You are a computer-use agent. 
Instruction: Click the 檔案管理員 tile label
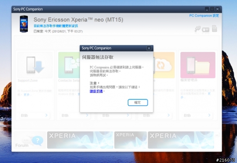(x=189, y=80)
